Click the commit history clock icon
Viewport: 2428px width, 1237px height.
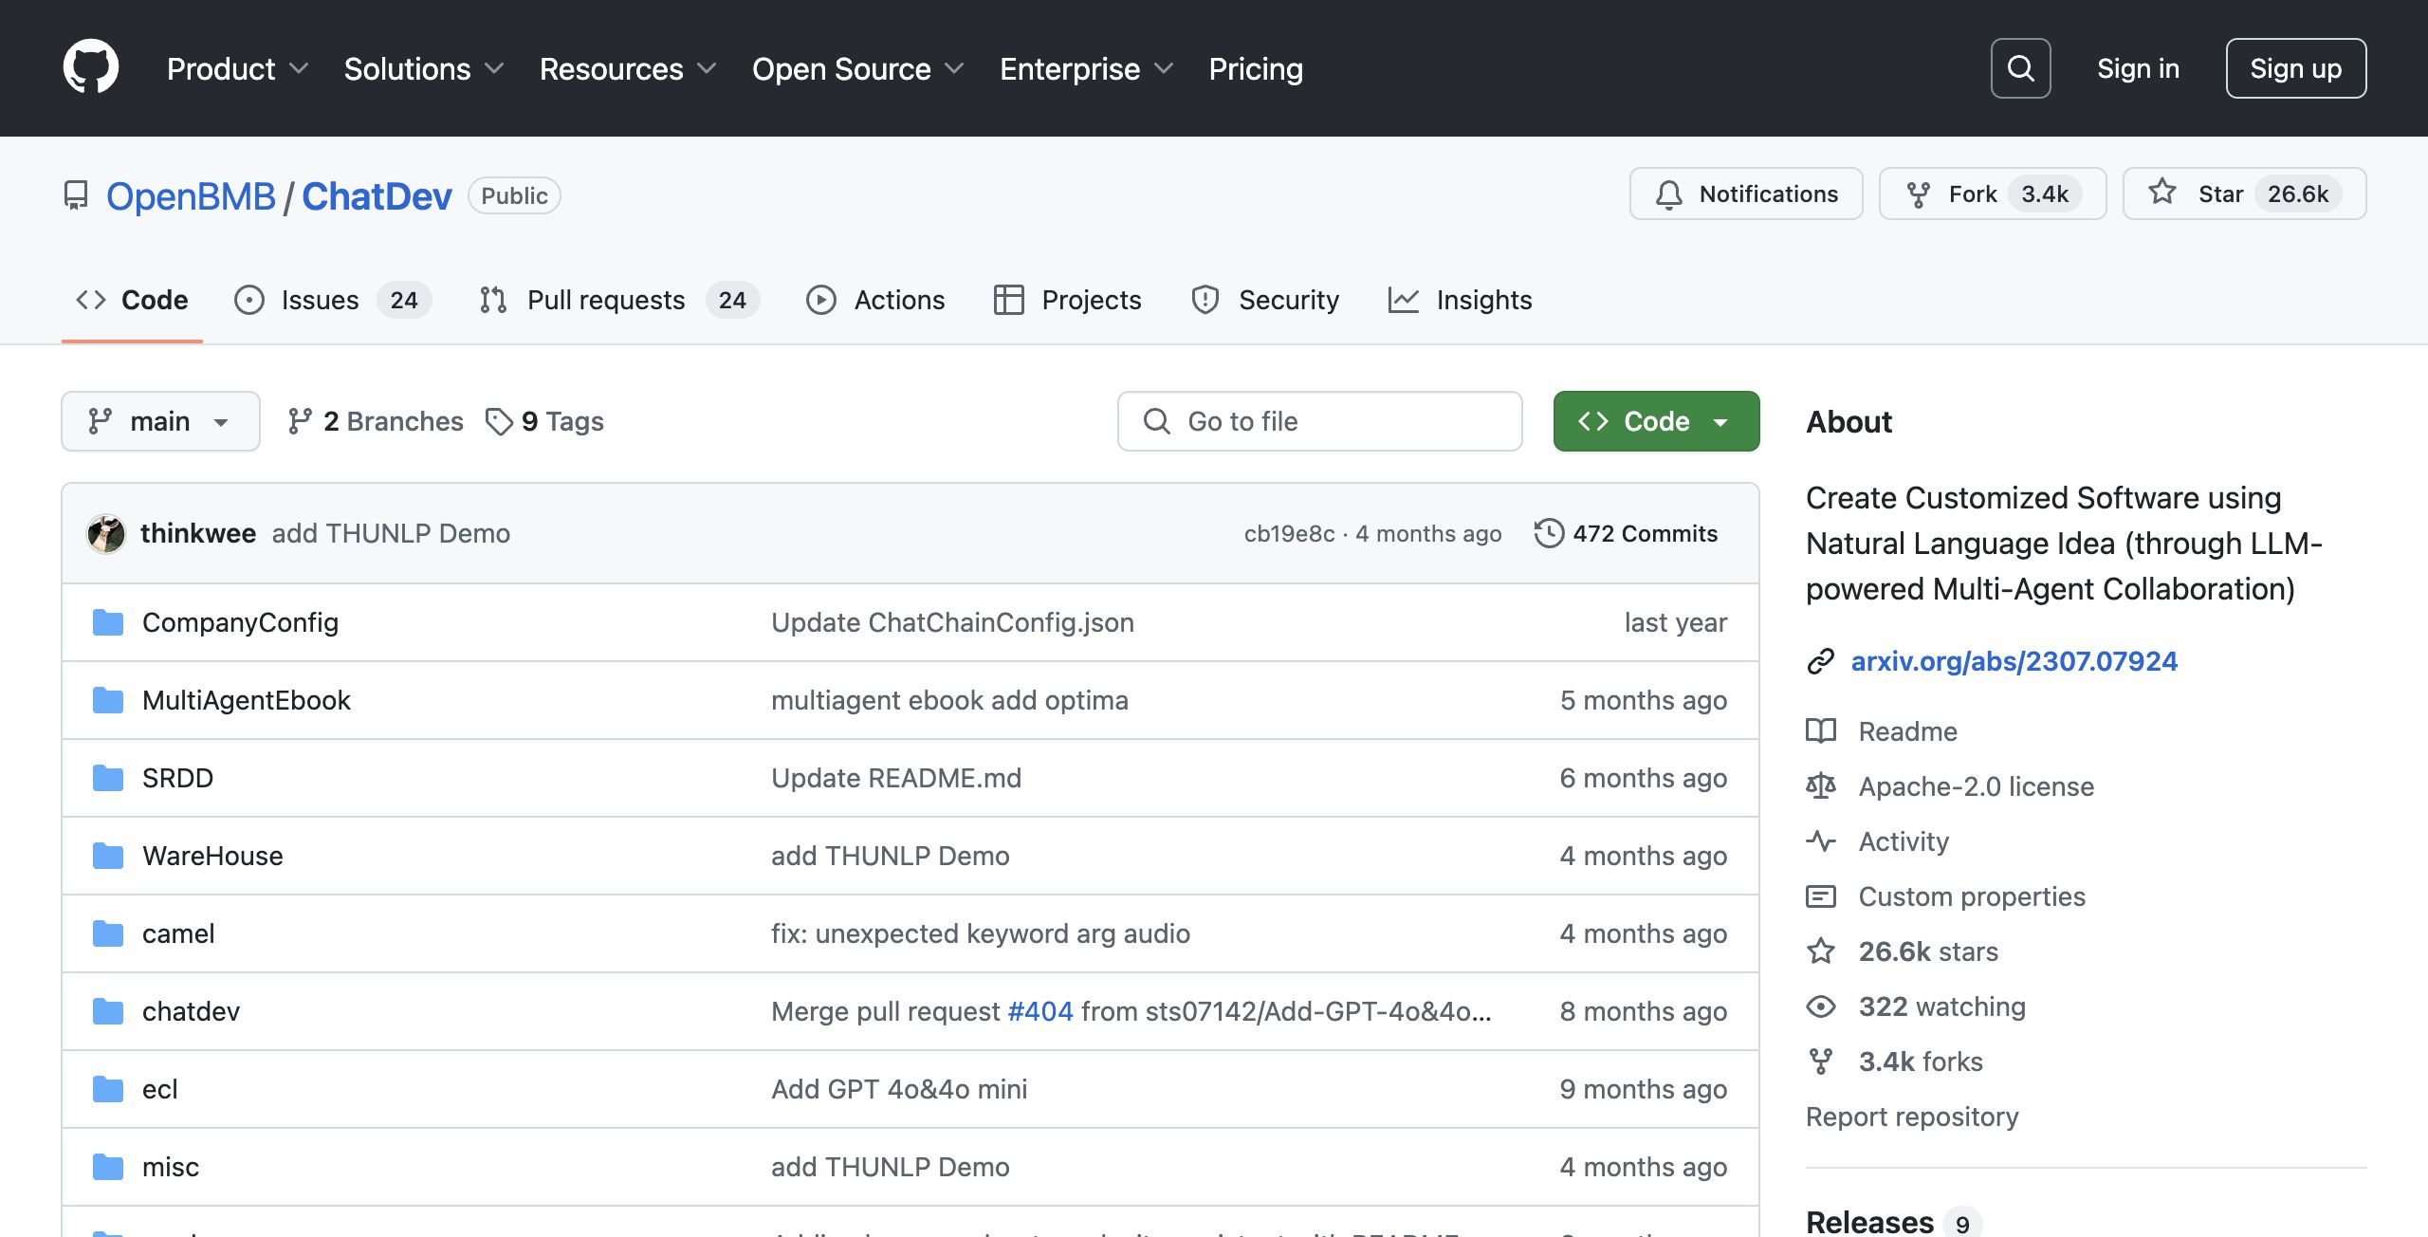[1549, 533]
